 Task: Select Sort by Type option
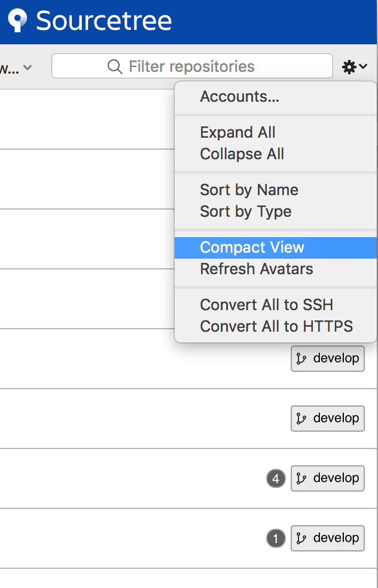pos(245,211)
